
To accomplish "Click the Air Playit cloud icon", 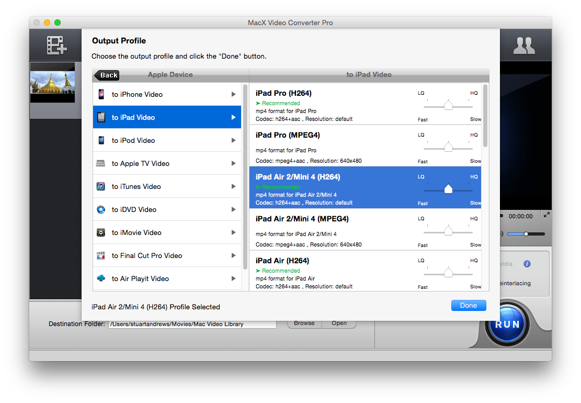I will (x=101, y=278).
